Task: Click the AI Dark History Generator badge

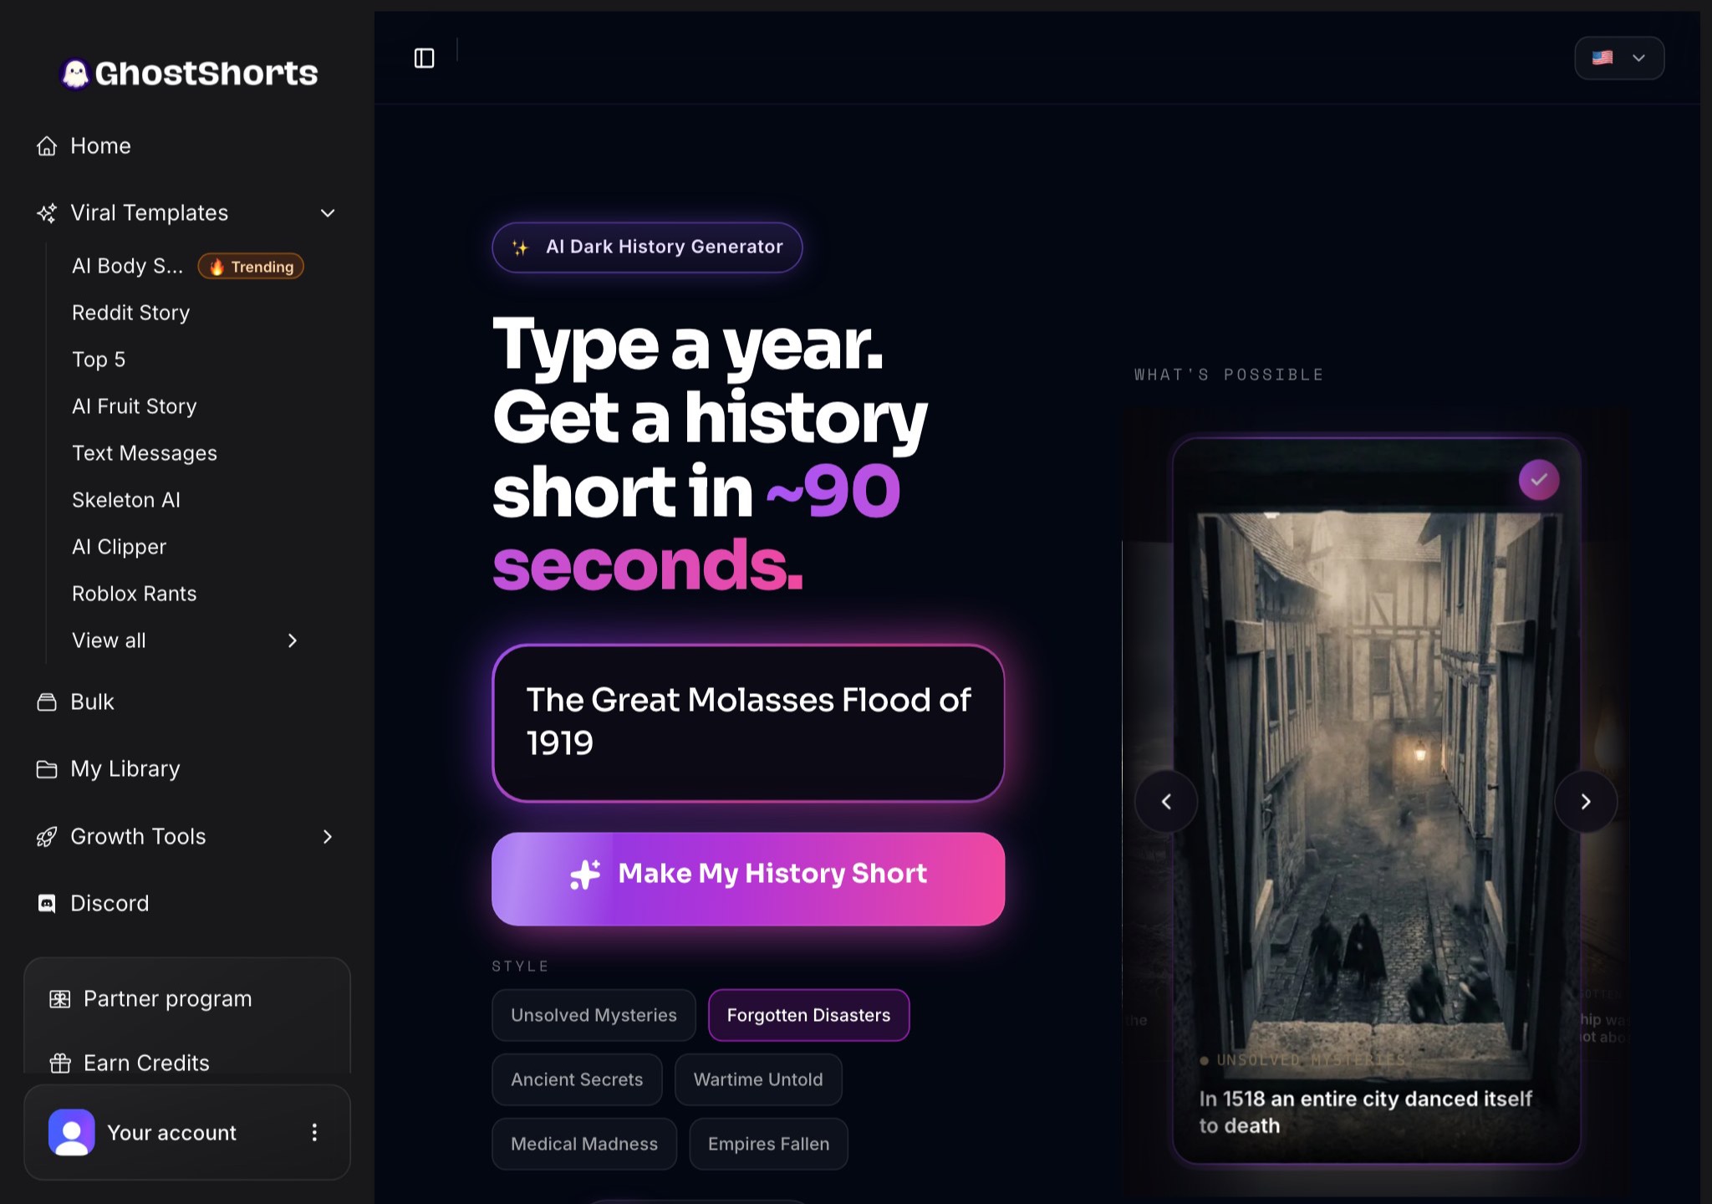Action: click(x=647, y=247)
